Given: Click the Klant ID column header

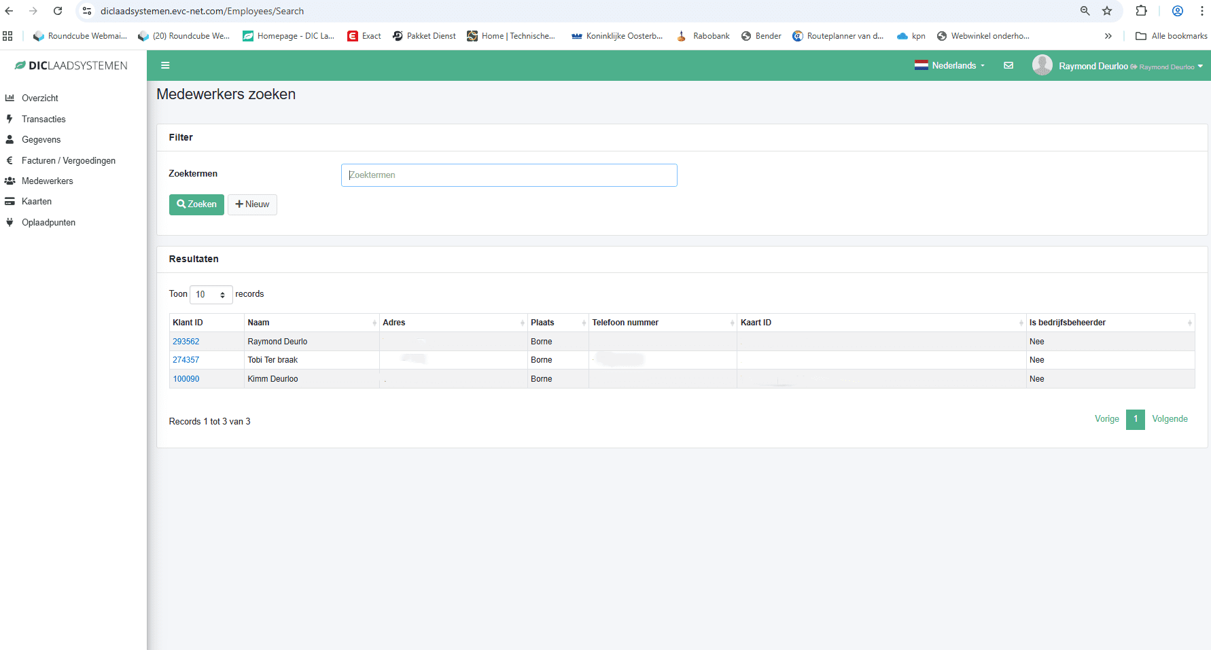Looking at the screenshot, I should 207,323.
